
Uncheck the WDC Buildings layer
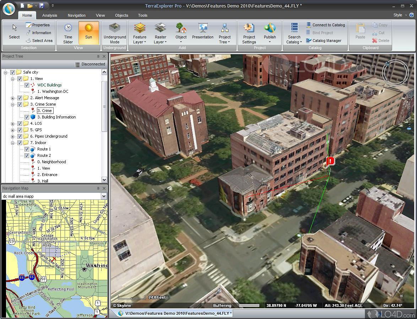pos(27,85)
